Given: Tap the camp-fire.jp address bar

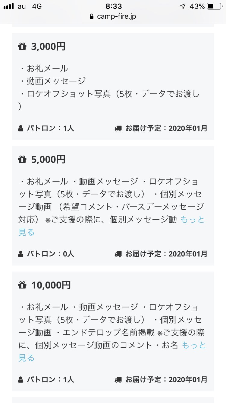Looking at the screenshot, I should click(113, 16).
